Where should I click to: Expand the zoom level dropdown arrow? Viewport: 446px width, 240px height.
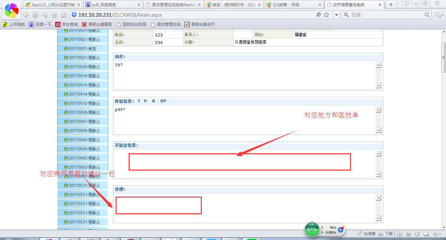440,234
